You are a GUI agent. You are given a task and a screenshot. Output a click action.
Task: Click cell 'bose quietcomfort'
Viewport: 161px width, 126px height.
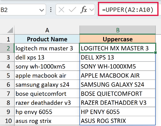[47, 93]
